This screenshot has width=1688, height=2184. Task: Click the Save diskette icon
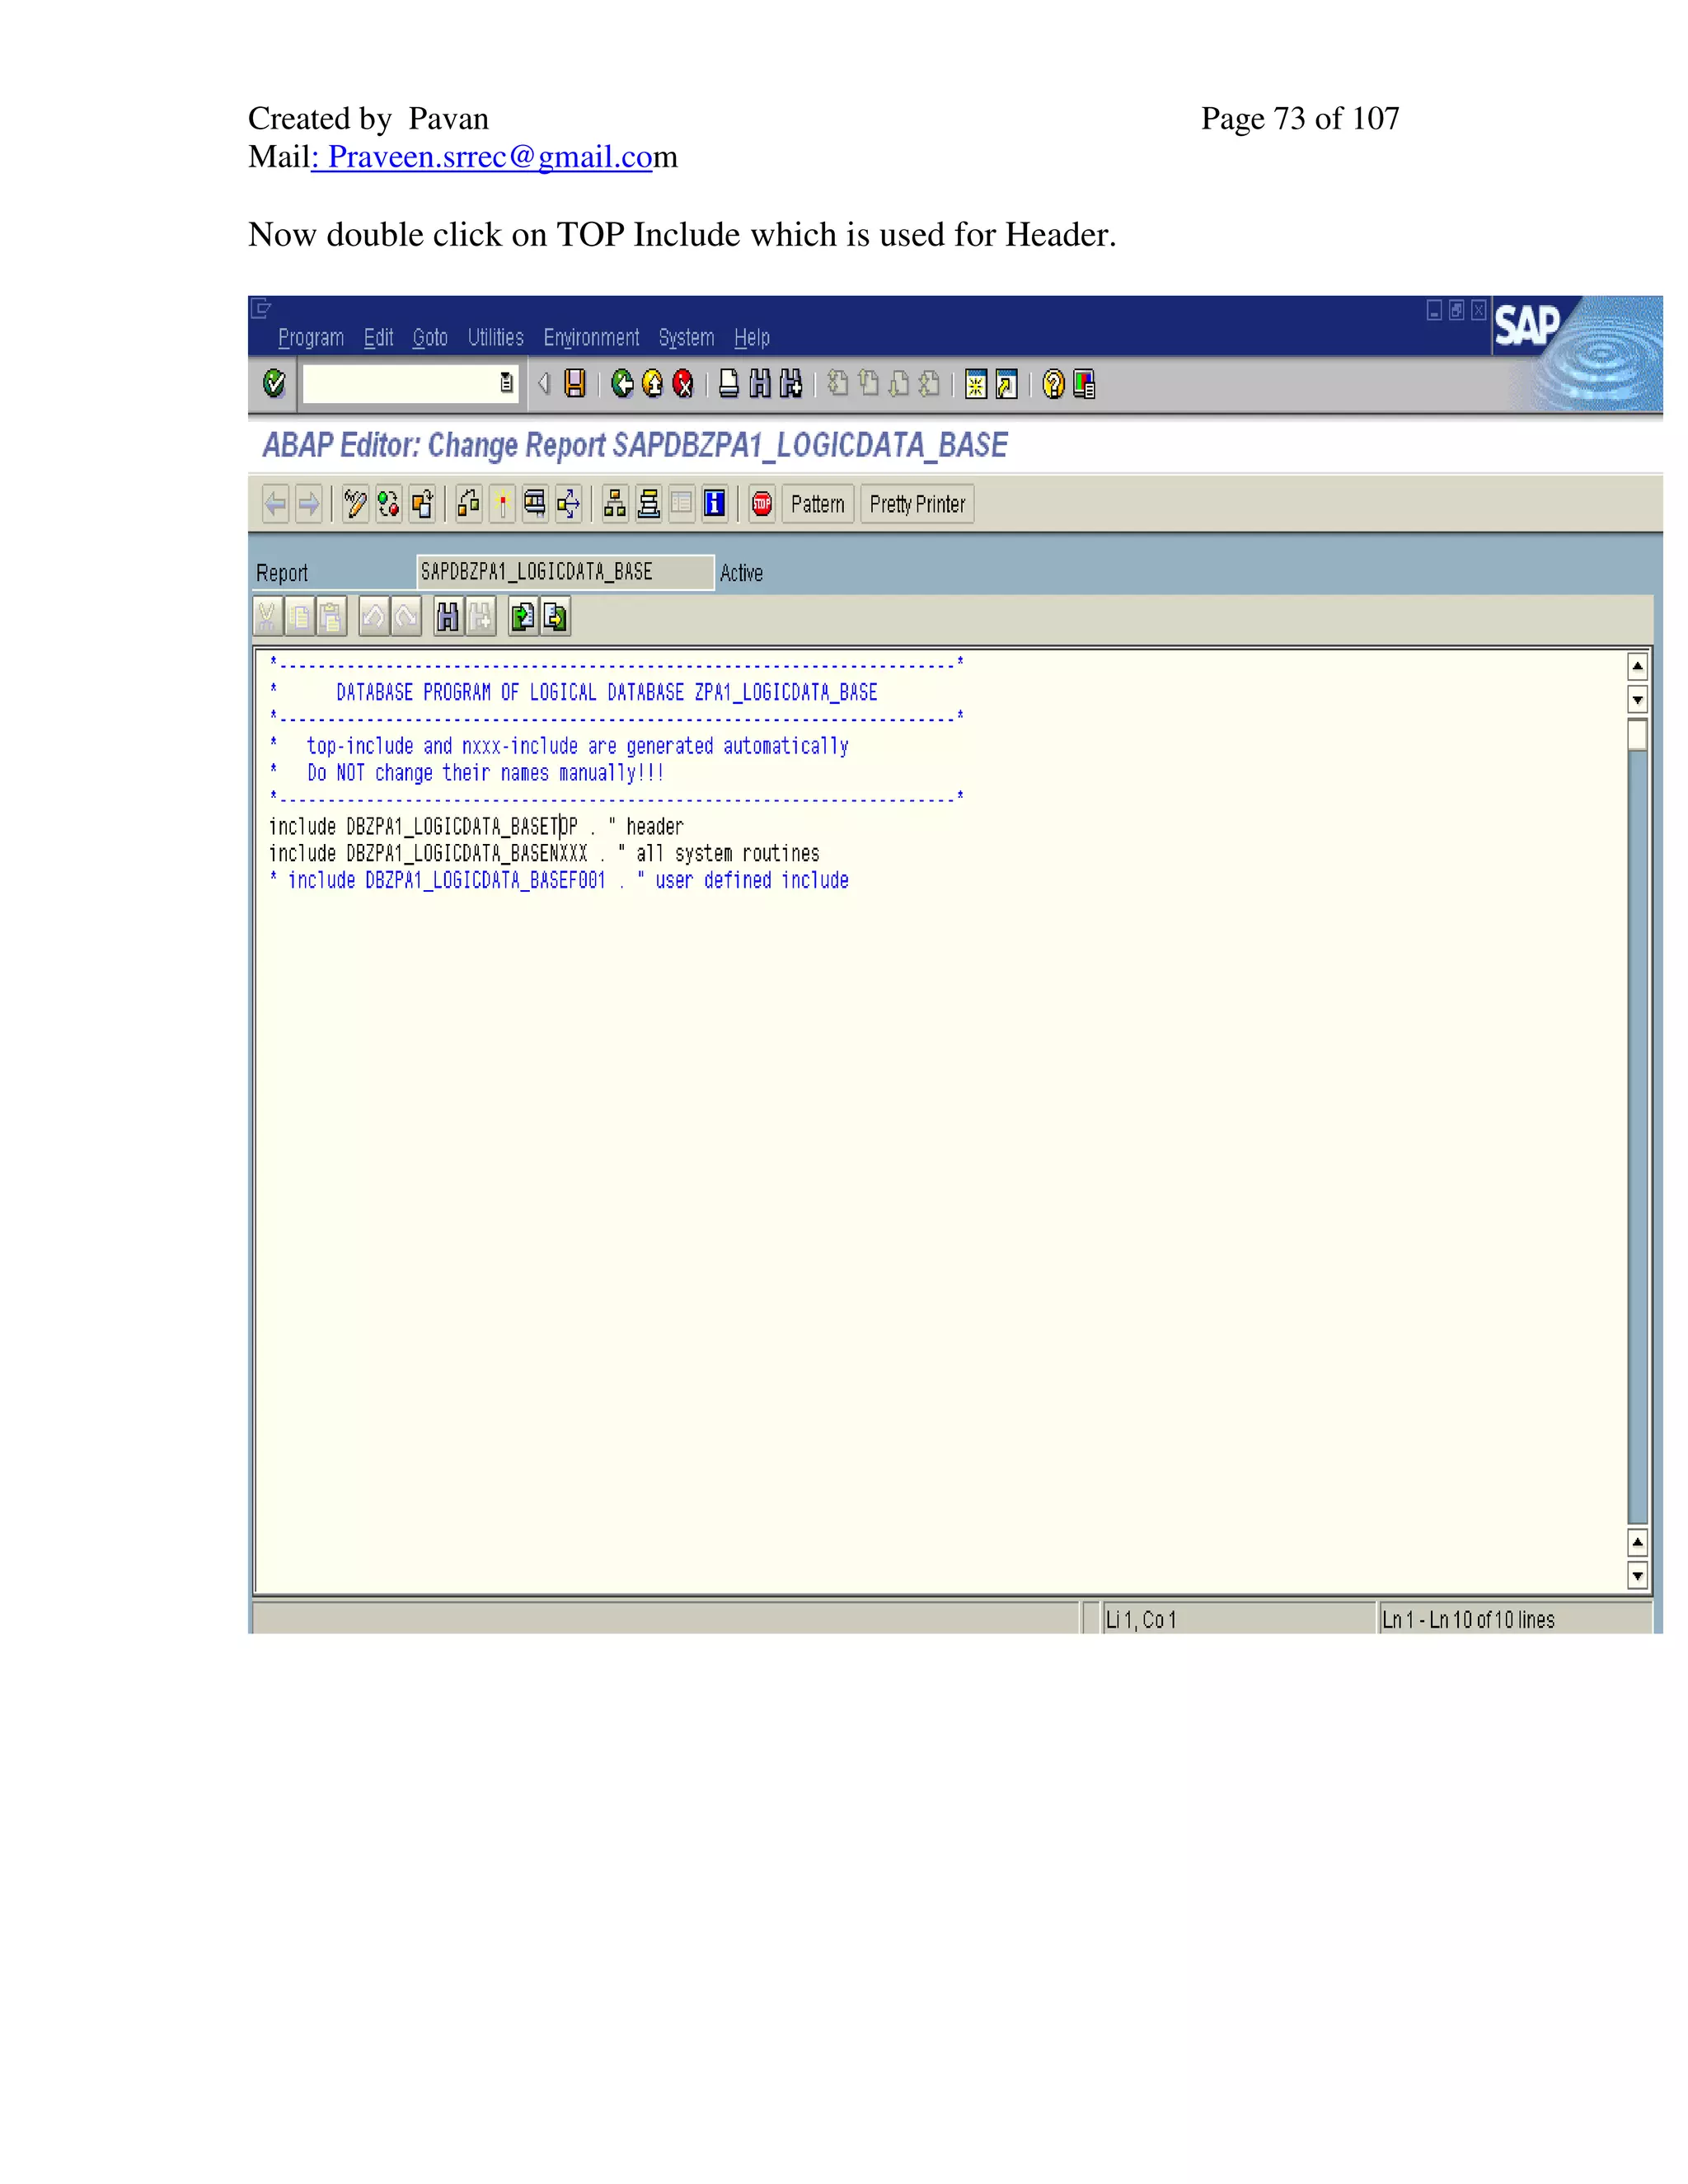[575, 384]
